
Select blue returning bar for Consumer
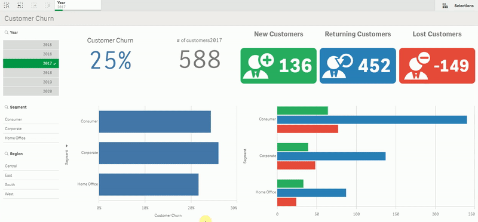click(372, 120)
